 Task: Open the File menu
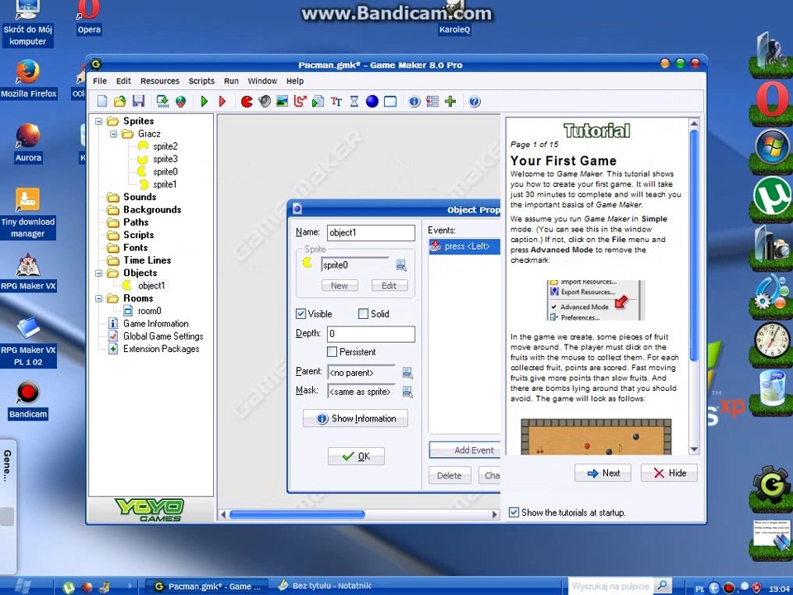pyautogui.click(x=100, y=81)
